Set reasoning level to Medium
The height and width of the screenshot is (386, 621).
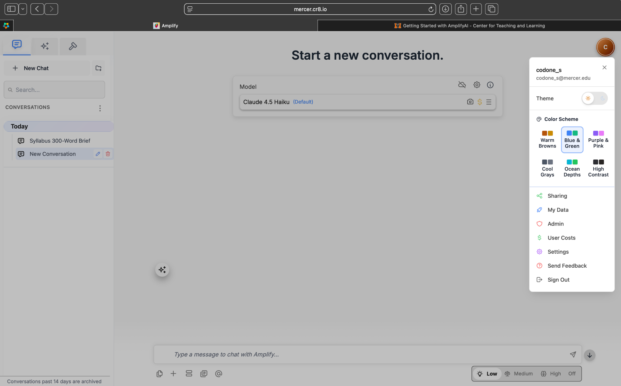519,374
